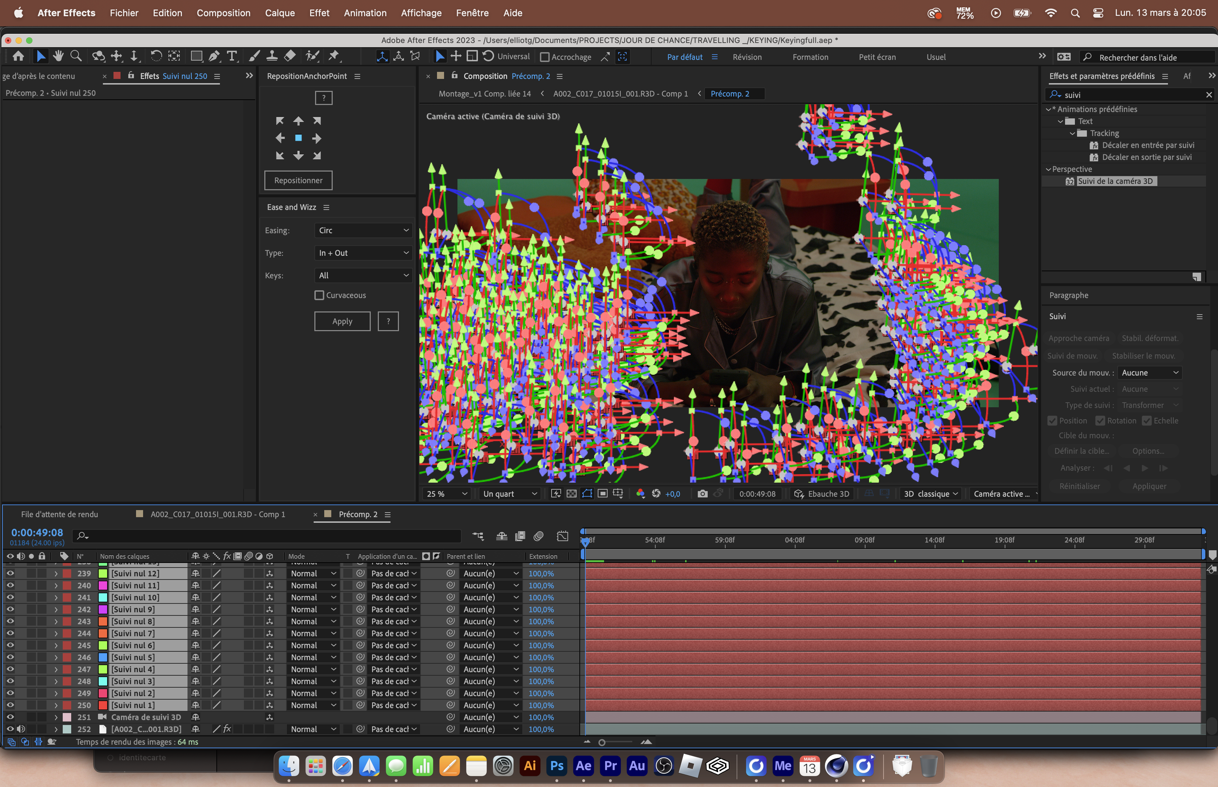Hide layer Suivi nul 12
The width and height of the screenshot is (1218, 787).
pos(10,574)
